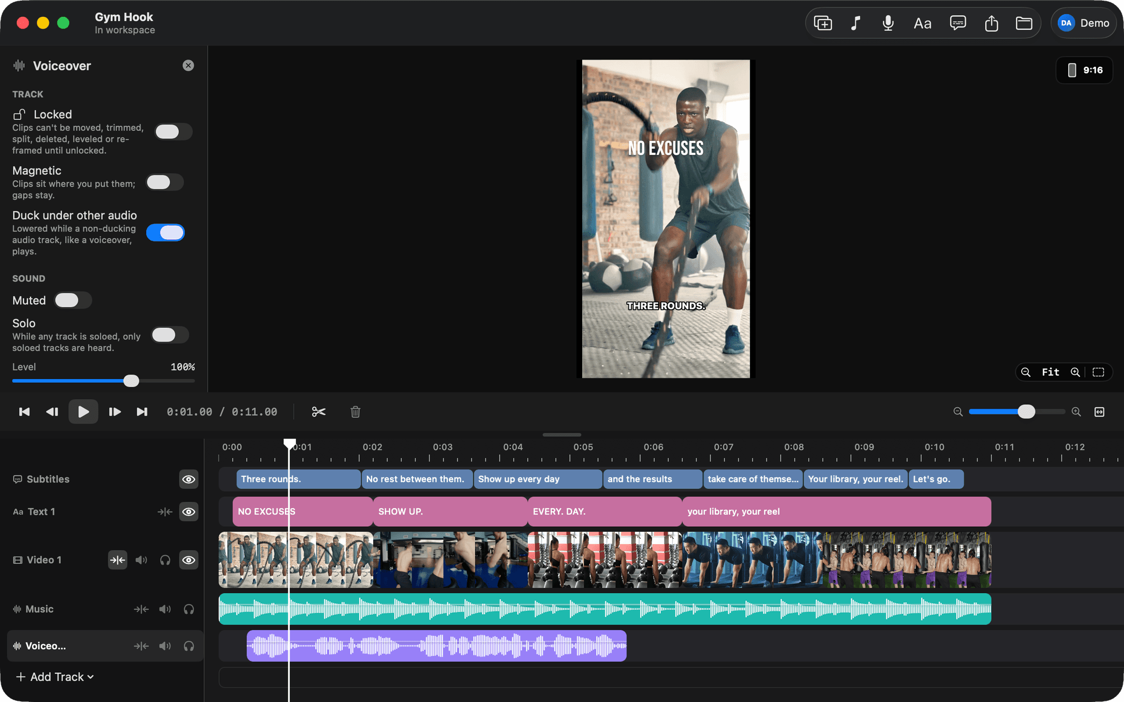Solo the Voiceover track headphones
Image resolution: width=1124 pixels, height=702 pixels.
[189, 646]
